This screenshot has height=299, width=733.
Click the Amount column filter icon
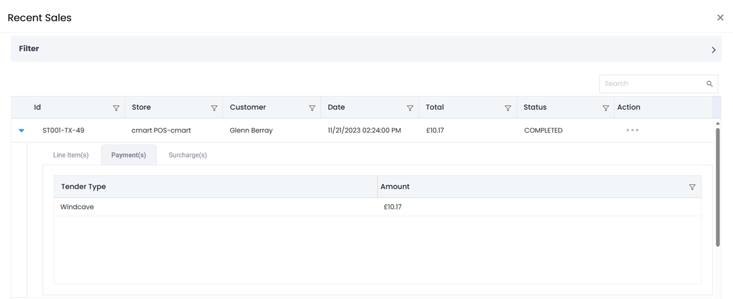click(x=692, y=187)
